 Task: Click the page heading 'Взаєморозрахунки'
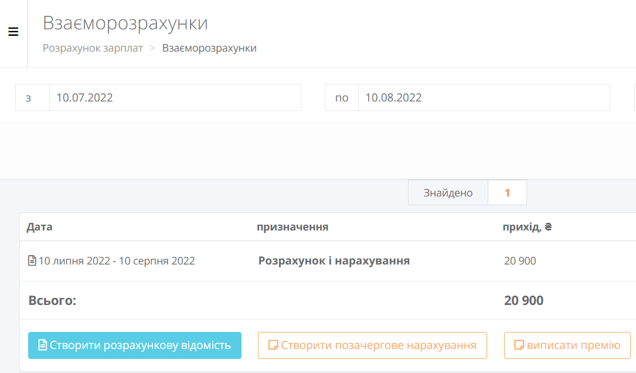coord(125,23)
